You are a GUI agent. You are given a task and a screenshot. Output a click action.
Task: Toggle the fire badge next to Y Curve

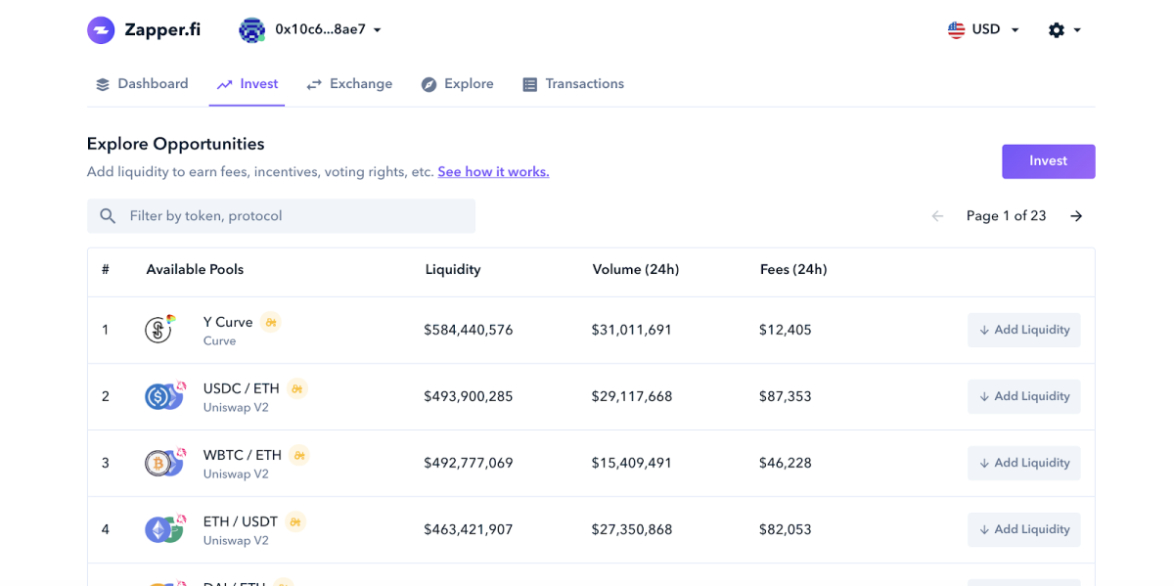tap(271, 322)
